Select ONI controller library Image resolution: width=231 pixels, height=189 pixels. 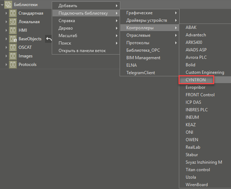pos(205,132)
